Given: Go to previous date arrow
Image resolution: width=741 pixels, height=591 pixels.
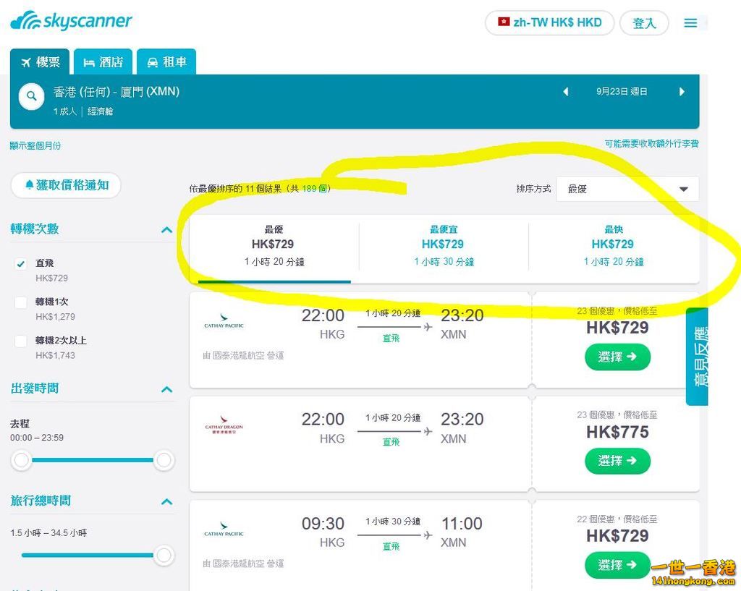Looking at the screenshot, I should 566,92.
